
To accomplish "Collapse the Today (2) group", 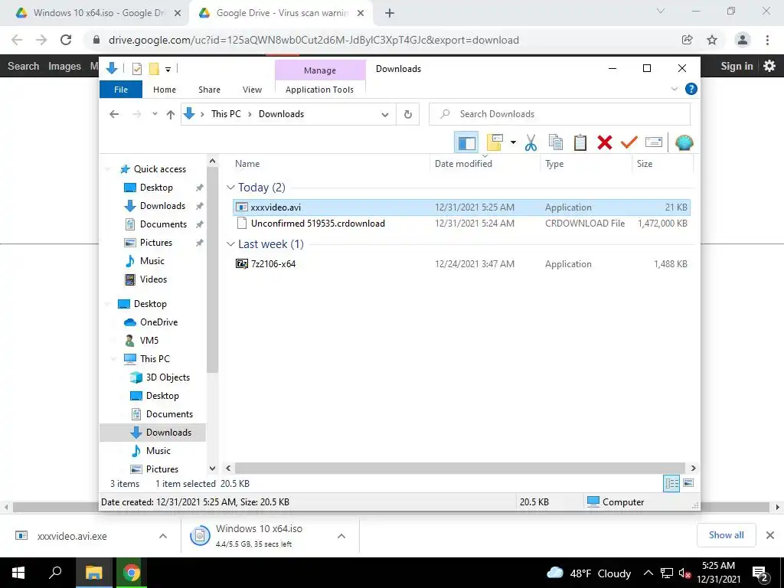I will (230, 188).
